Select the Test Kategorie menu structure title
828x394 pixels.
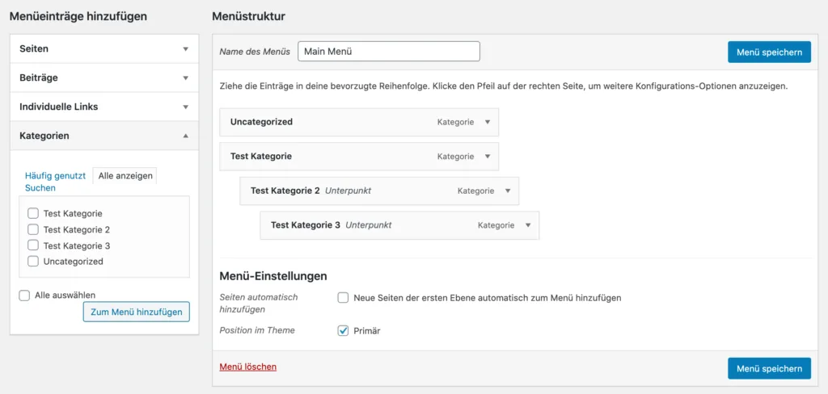(x=261, y=157)
